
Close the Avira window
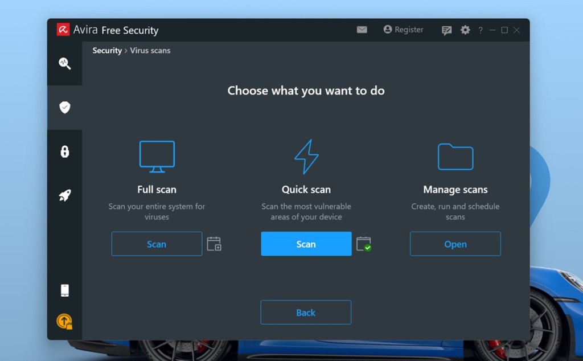[x=517, y=30]
